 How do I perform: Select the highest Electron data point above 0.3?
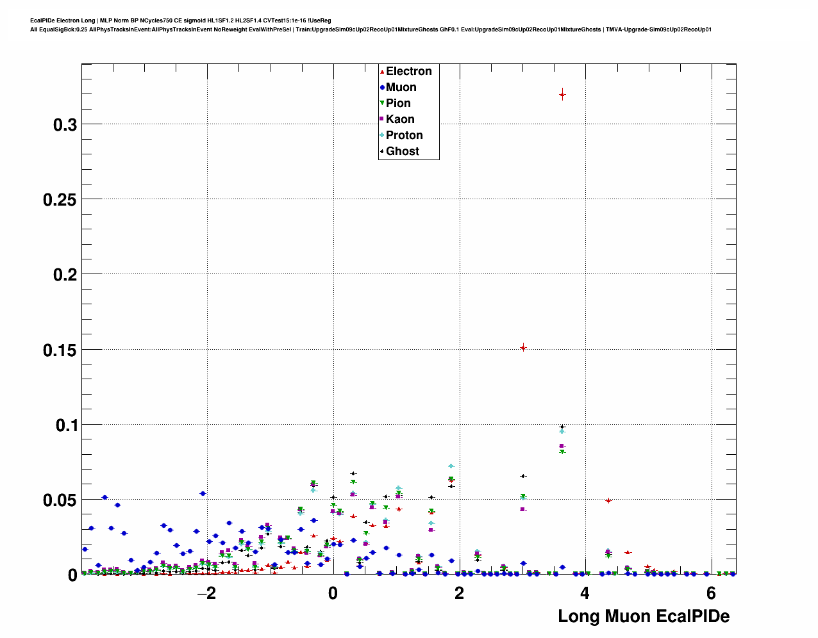(562, 95)
